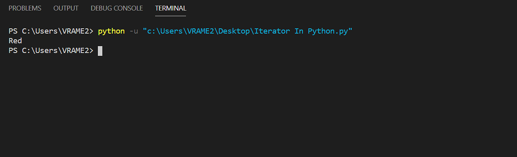Open the OUTPUT tab
This screenshot has height=157, width=517.
(x=66, y=8)
